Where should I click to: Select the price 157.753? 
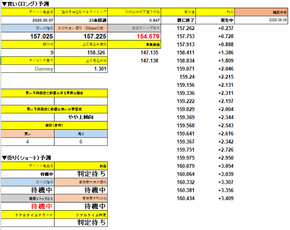185,36
